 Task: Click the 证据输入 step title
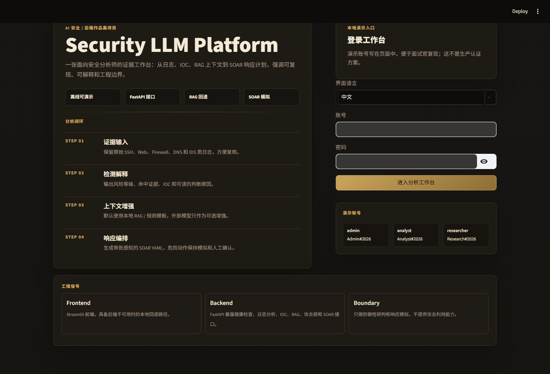pyautogui.click(x=116, y=142)
